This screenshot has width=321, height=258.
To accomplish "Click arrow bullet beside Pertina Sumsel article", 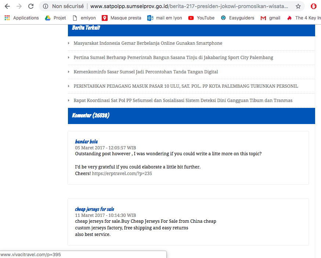I will pyautogui.click(x=69, y=58).
